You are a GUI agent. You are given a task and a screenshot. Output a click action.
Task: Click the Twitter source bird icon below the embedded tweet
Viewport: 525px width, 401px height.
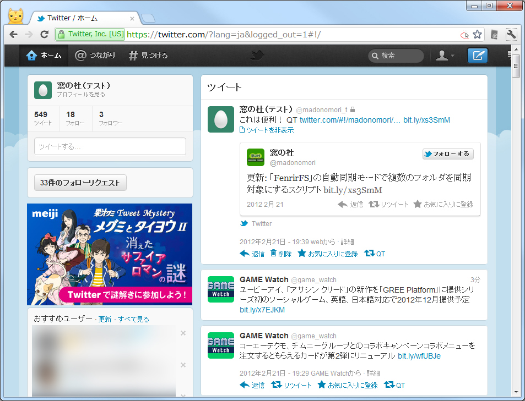tap(243, 223)
